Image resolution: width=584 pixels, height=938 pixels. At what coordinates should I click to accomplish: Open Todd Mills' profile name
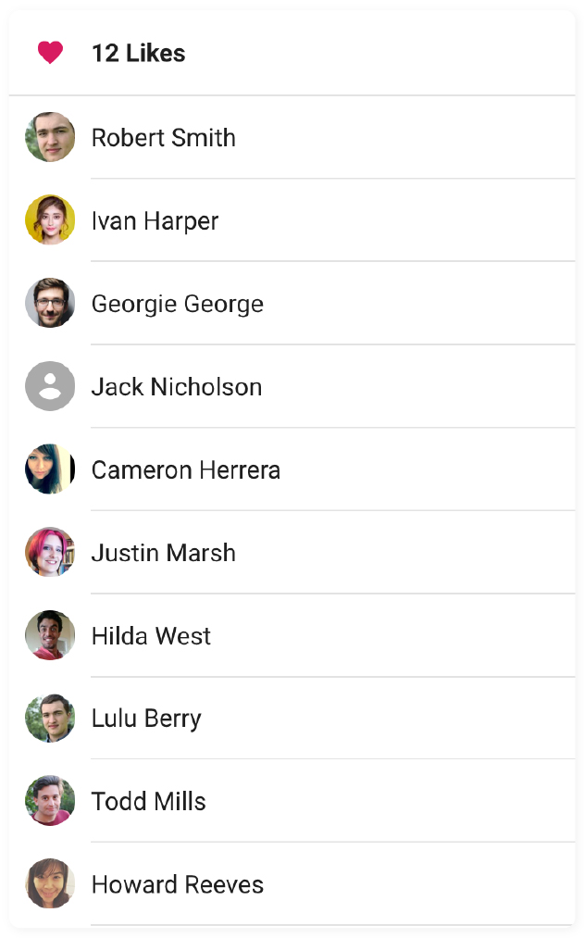[148, 800]
